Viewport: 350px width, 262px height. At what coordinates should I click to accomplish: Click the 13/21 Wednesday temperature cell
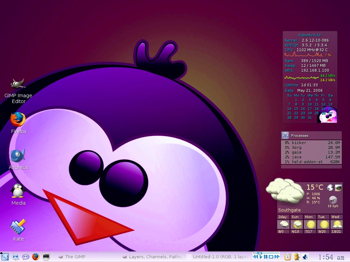click(x=336, y=232)
